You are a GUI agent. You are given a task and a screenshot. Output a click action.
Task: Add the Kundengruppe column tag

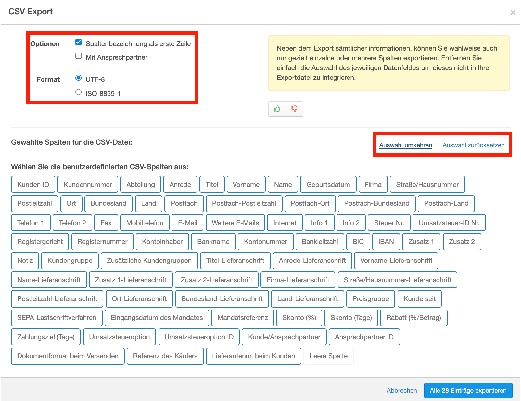click(70, 261)
